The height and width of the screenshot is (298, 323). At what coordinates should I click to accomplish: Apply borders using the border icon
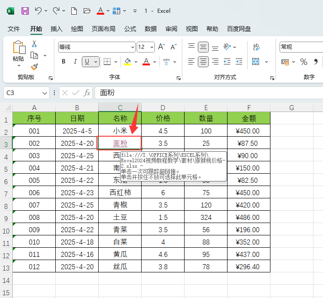click(x=107, y=61)
